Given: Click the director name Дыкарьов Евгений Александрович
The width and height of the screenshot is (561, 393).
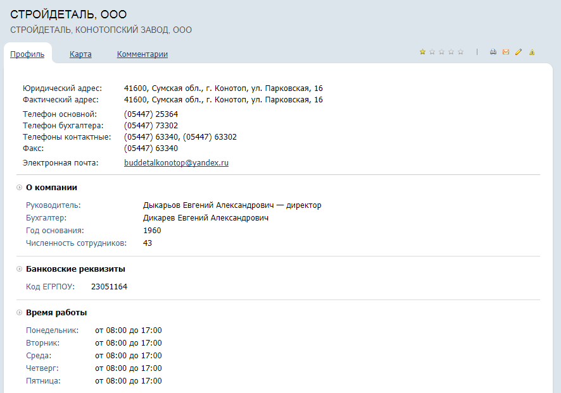Looking at the screenshot, I should pos(208,205).
